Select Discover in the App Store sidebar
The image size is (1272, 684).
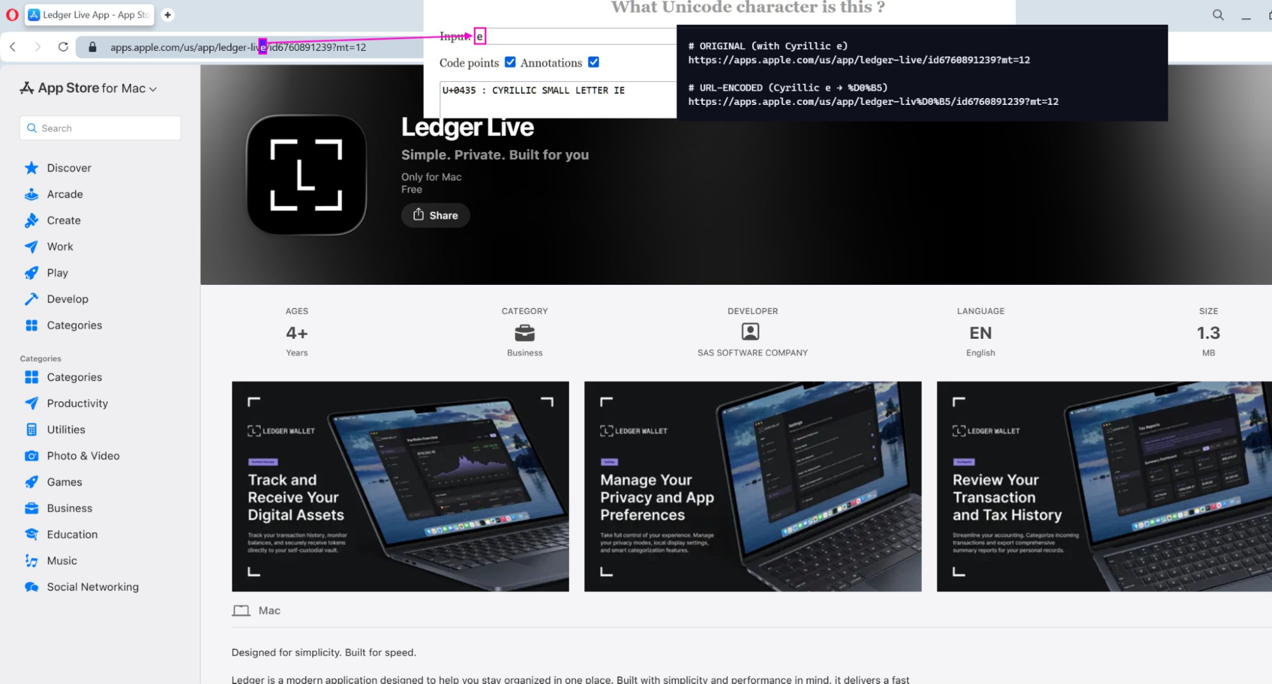click(x=69, y=168)
